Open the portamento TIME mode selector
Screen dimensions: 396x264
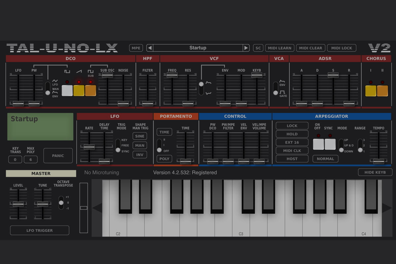click(164, 132)
